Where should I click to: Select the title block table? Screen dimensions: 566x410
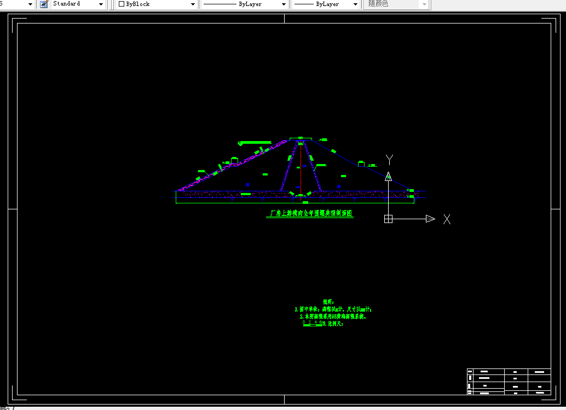(509, 382)
